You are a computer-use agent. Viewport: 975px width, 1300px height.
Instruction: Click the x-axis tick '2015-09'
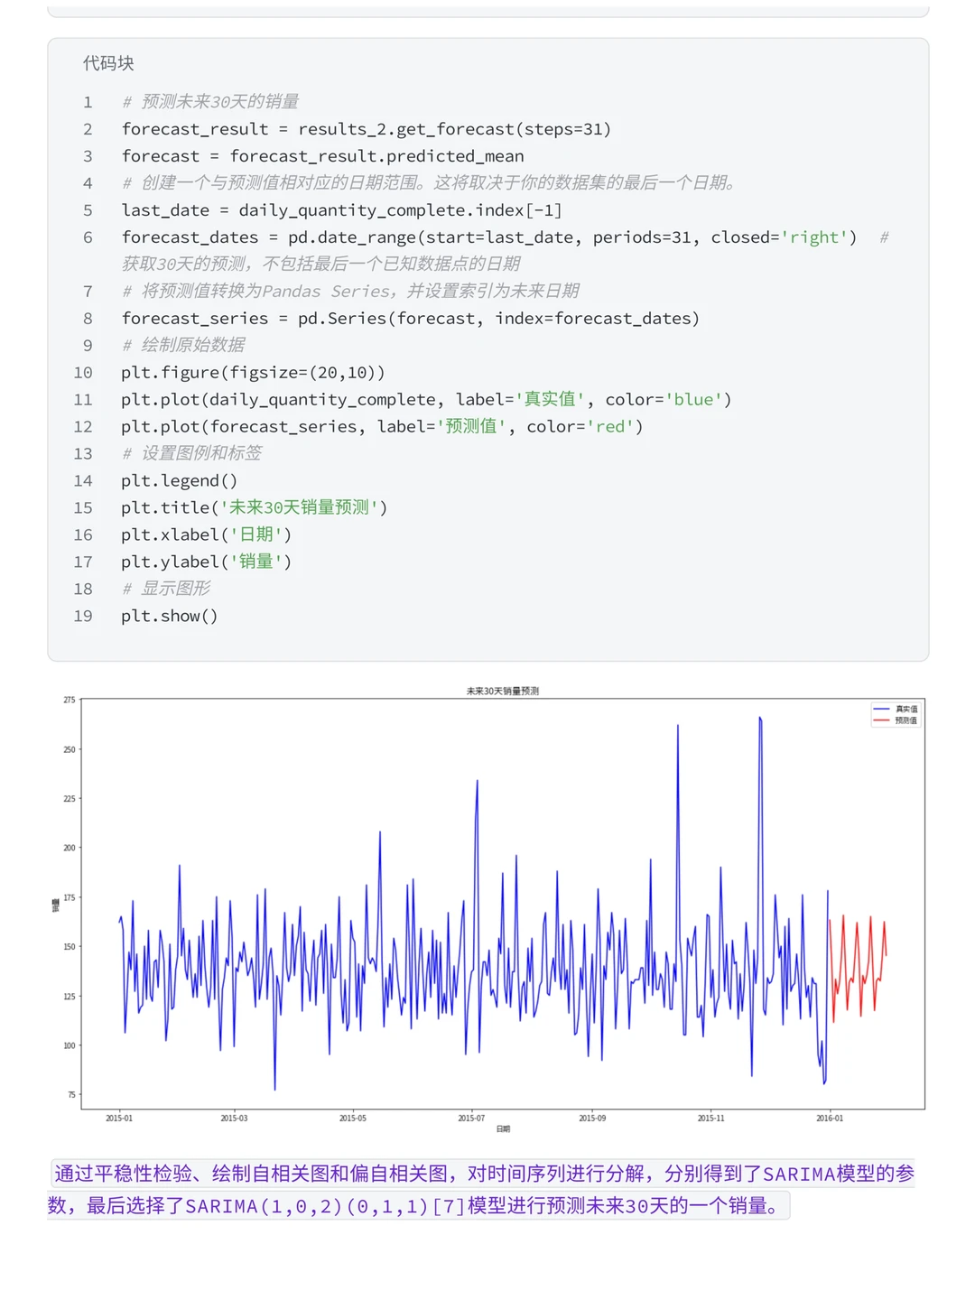tap(592, 1119)
